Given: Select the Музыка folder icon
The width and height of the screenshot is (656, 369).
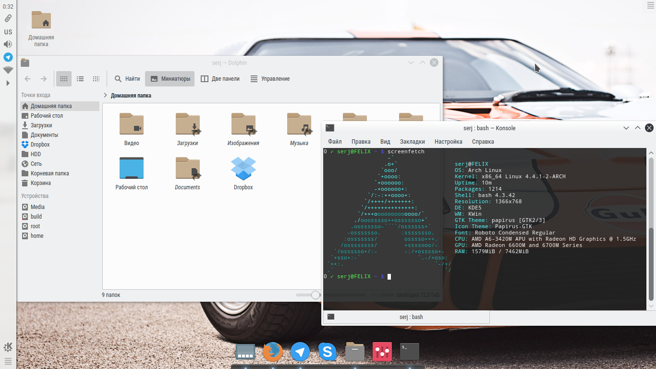Looking at the screenshot, I should (x=299, y=124).
